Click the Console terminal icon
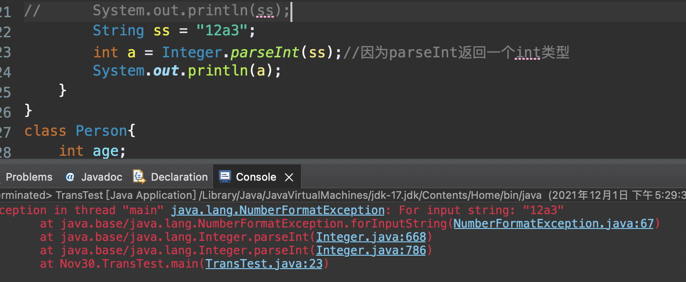Screen dimensions: 686x282 click(225, 176)
